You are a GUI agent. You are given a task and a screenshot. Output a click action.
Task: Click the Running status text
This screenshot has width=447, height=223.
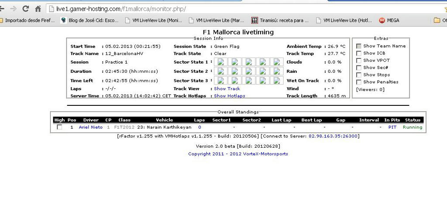(413, 127)
